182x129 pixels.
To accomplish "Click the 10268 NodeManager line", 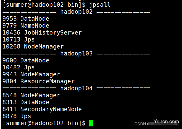I will coord(33,46).
